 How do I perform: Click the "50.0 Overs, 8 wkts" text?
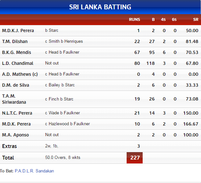click(63, 158)
